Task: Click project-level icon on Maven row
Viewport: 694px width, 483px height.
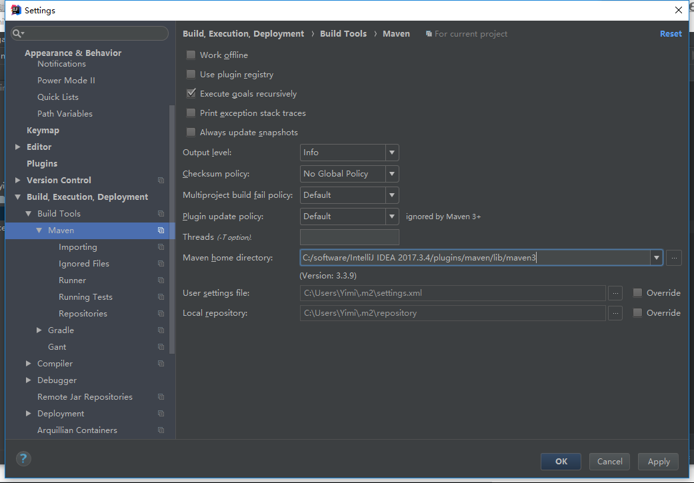Action: pyautogui.click(x=161, y=231)
